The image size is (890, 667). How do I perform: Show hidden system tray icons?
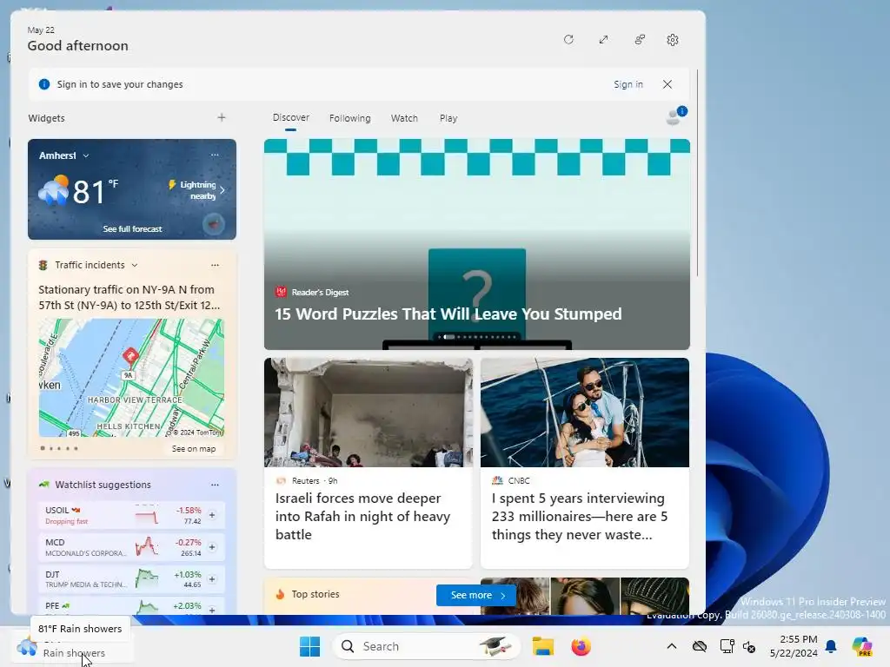click(672, 646)
